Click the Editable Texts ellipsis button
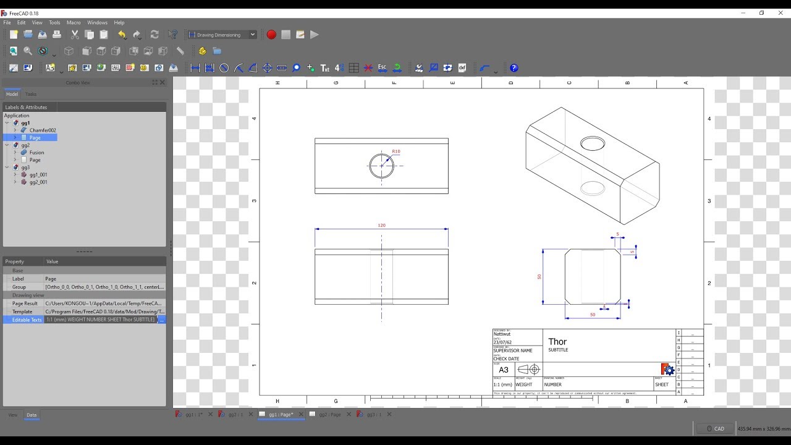 162,320
